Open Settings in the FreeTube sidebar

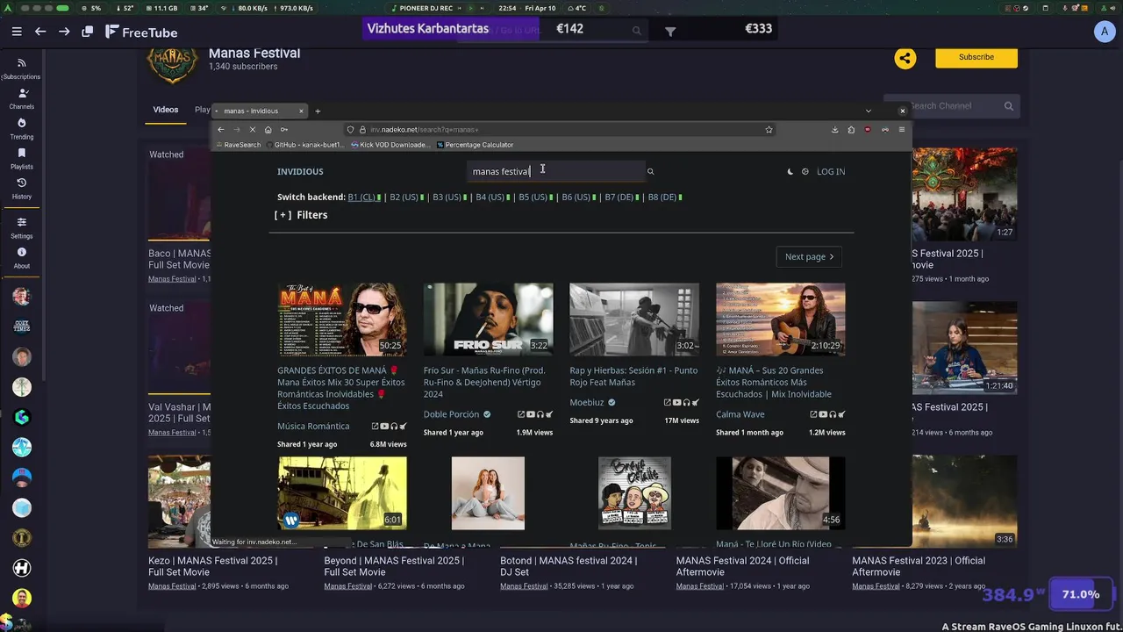pos(22,227)
